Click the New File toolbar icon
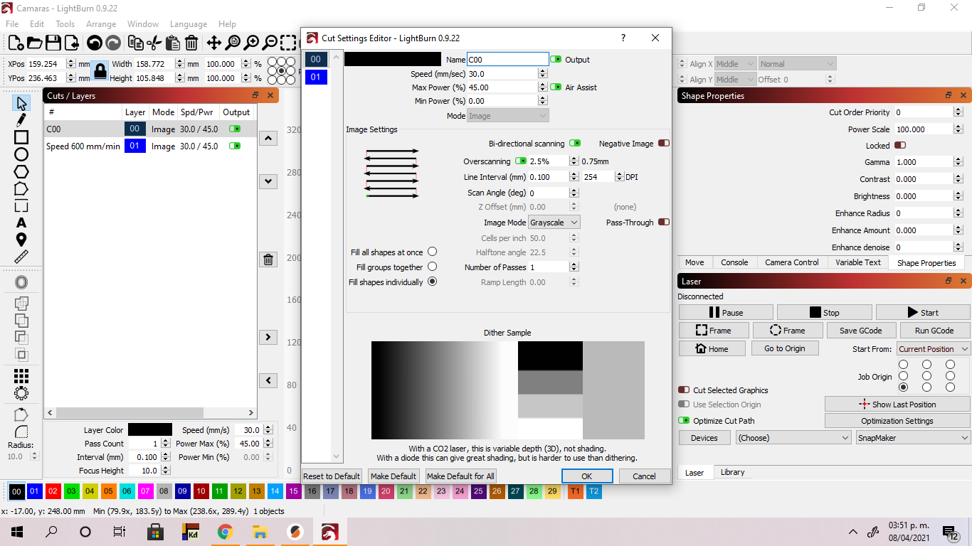Viewport: 972px width, 546px height. [x=16, y=43]
